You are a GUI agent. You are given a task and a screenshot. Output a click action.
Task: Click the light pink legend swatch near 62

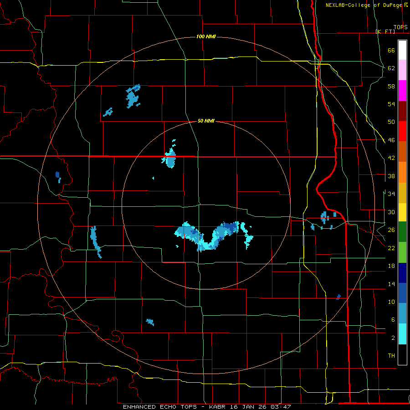pos(402,70)
